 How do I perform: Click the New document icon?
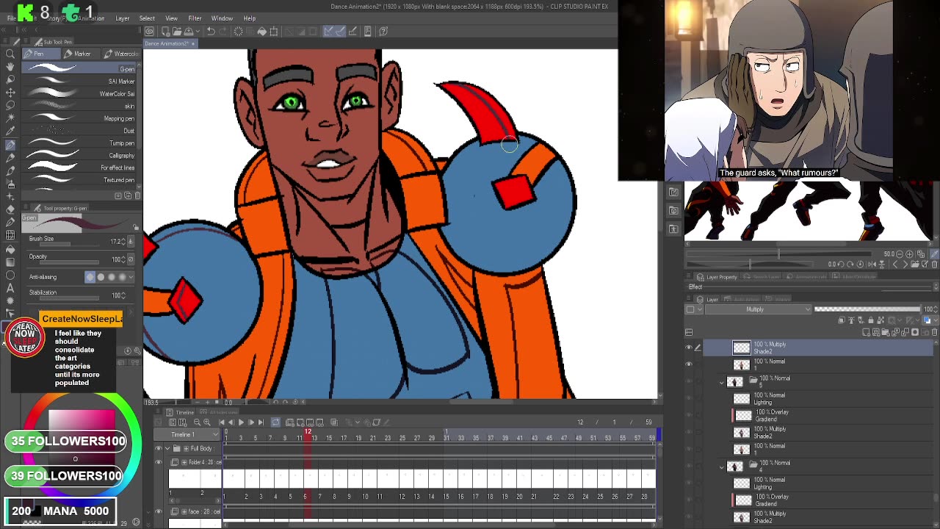pyautogui.click(x=165, y=31)
